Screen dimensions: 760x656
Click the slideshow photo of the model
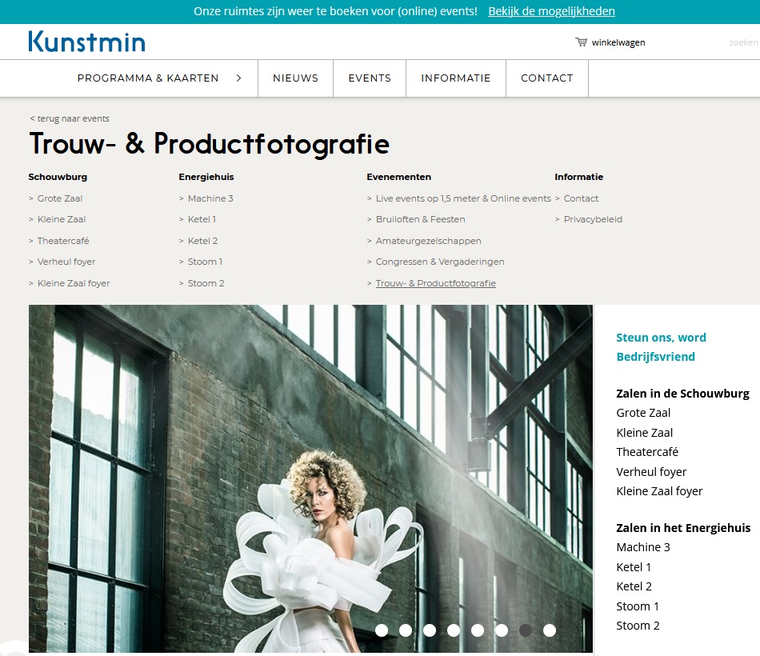[310, 478]
